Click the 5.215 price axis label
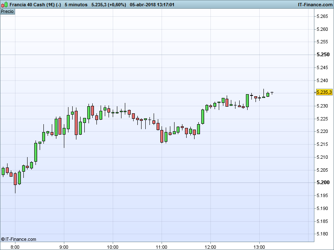This screenshot has height=250, width=334. (322, 144)
